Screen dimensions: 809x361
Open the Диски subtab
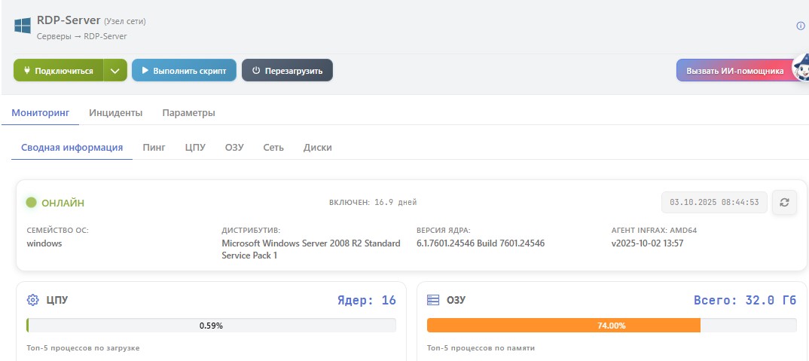pyautogui.click(x=317, y=148)
